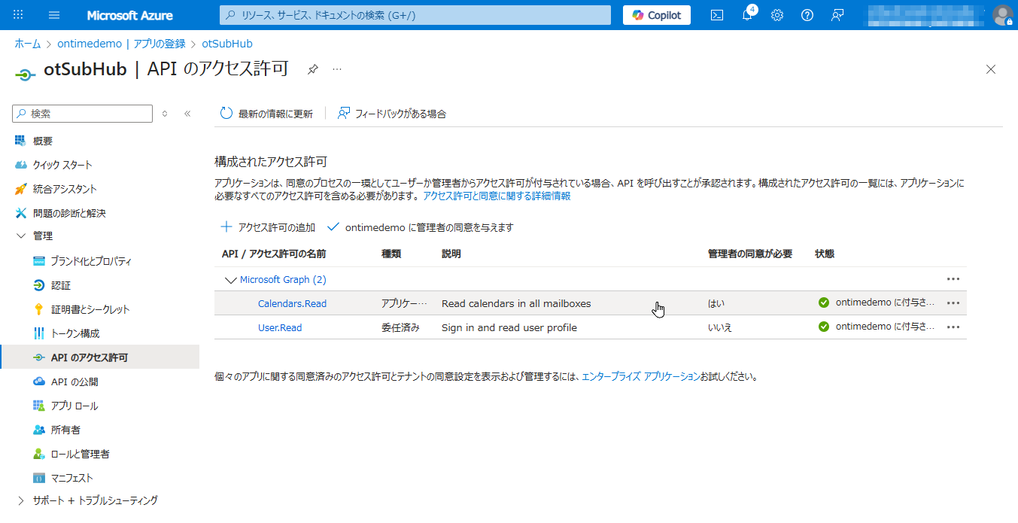Open Cloud Shell from the top bar

(717, 15)
